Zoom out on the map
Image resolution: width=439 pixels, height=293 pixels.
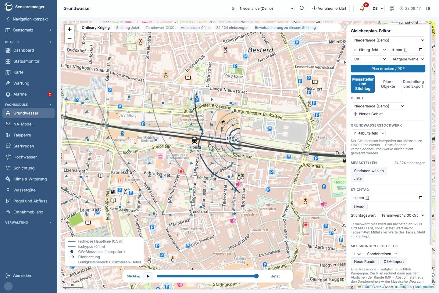click(70, 38)
